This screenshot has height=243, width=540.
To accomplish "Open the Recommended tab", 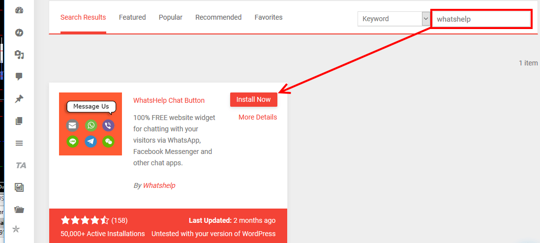I will (x=218, y=17).
